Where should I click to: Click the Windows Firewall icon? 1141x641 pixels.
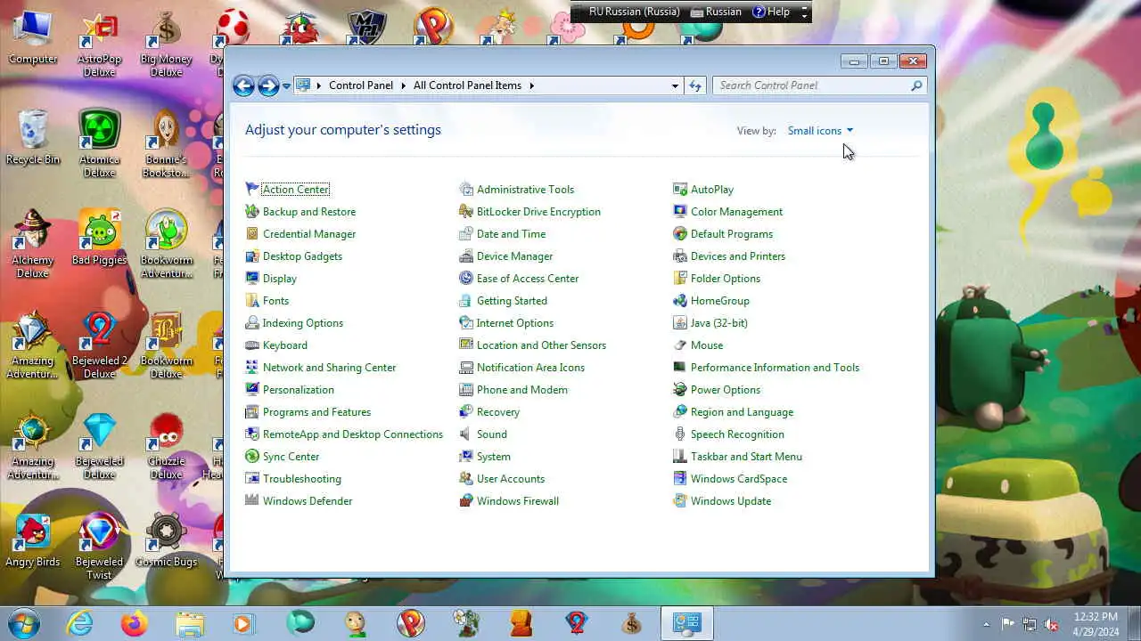[466, 500]
